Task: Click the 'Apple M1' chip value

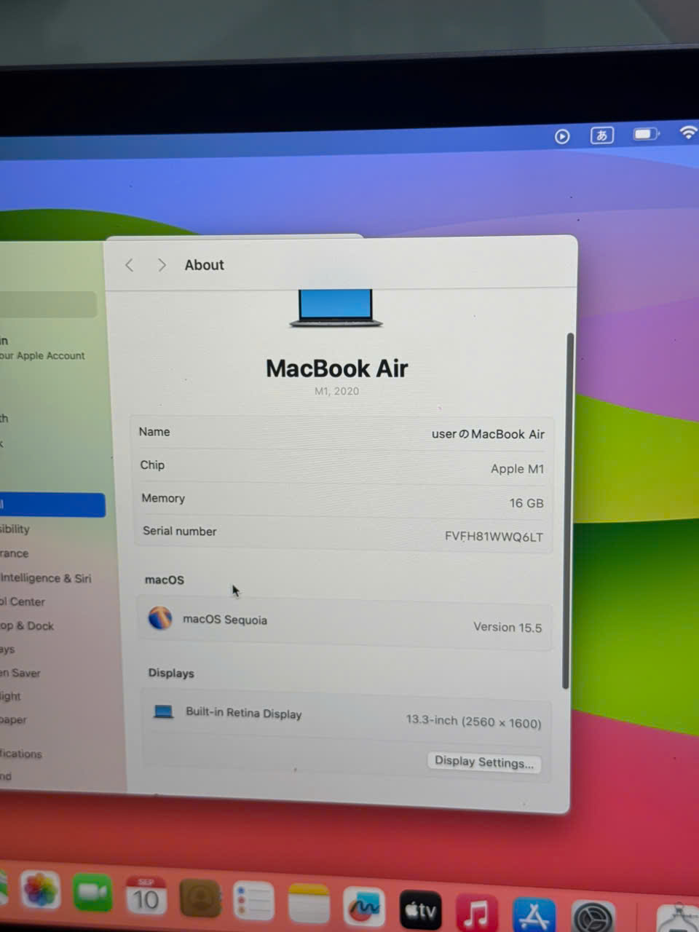Action: tap(517, 469)
